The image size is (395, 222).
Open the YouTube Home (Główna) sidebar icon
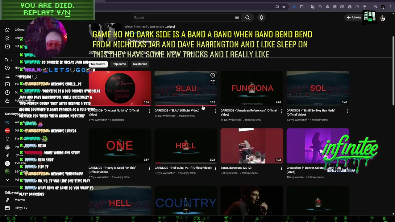tap(7, 30)
